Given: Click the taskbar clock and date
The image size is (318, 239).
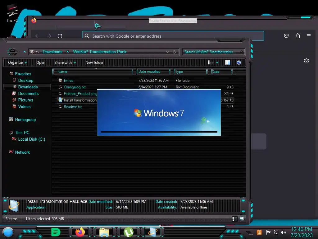Looking at the screenshot, I should pos(302,232).
